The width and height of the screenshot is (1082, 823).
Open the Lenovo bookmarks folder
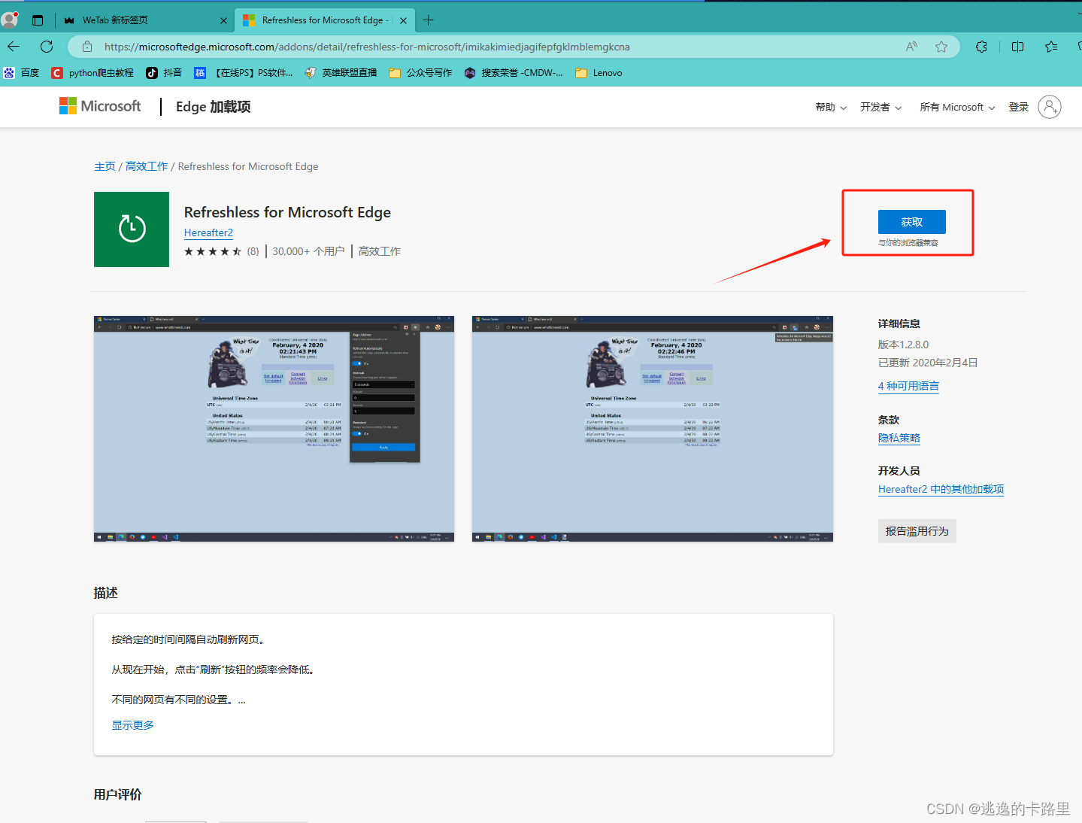[x=599, y=73]
